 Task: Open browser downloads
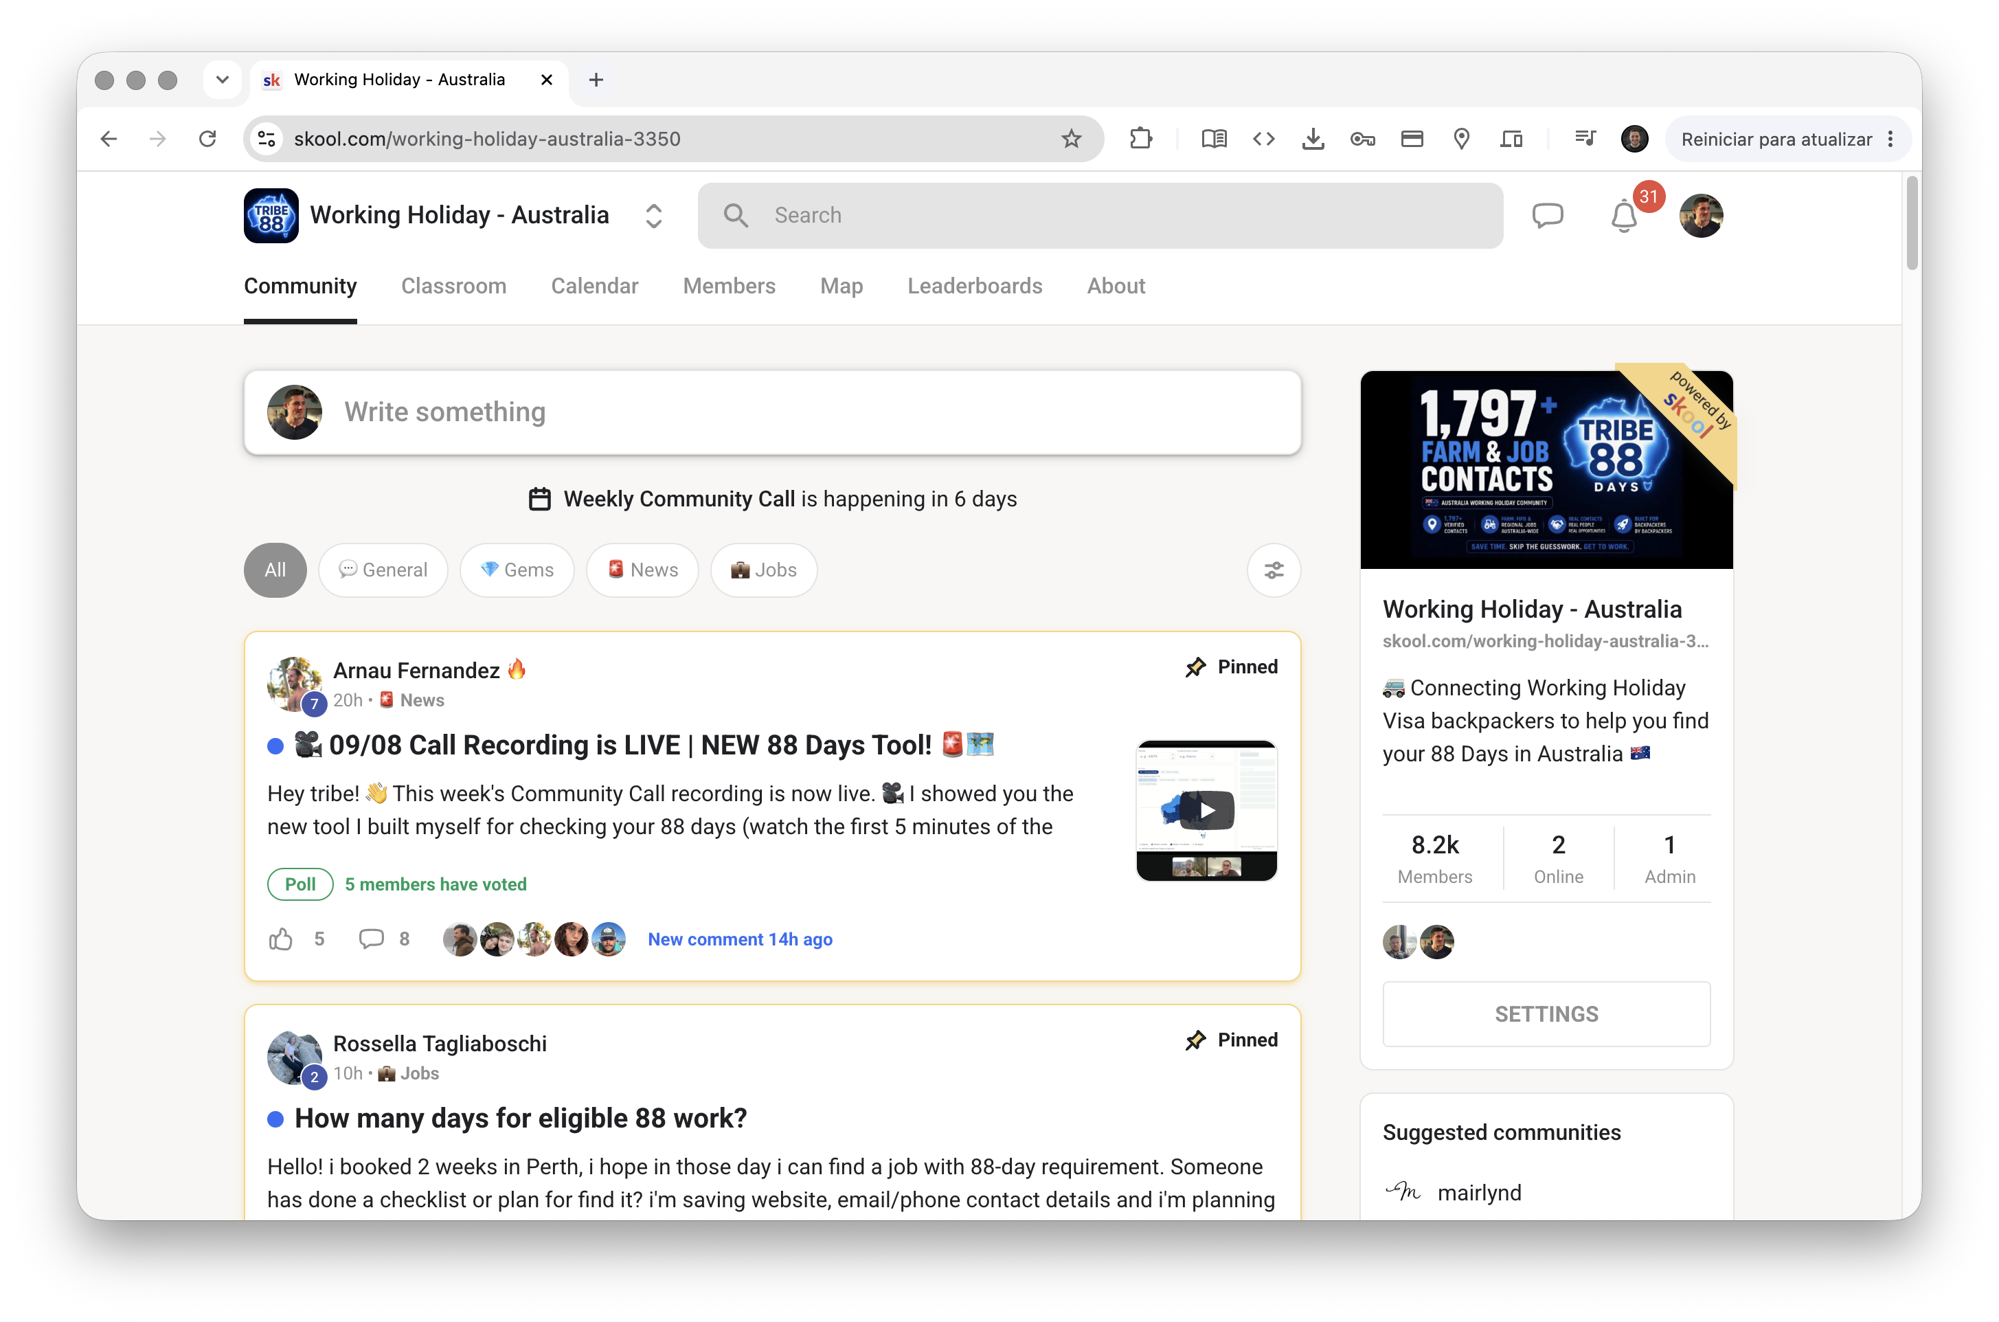tap(1313, 139)
